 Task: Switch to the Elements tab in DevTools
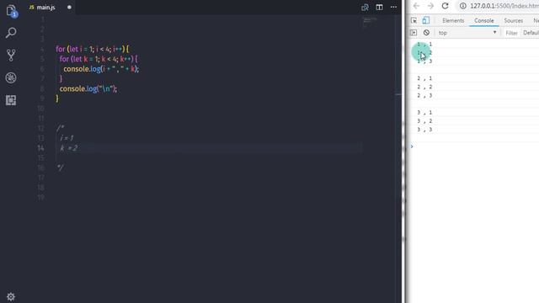(x=453, y=20)
